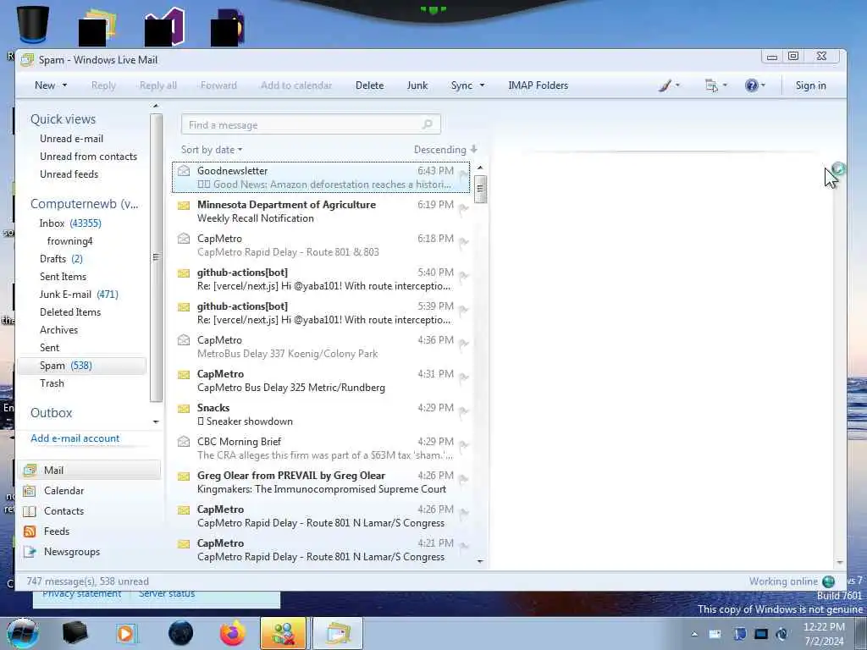
Task: Open Windows Media Player taskbar icon
Action: click(x=127, y=633)
